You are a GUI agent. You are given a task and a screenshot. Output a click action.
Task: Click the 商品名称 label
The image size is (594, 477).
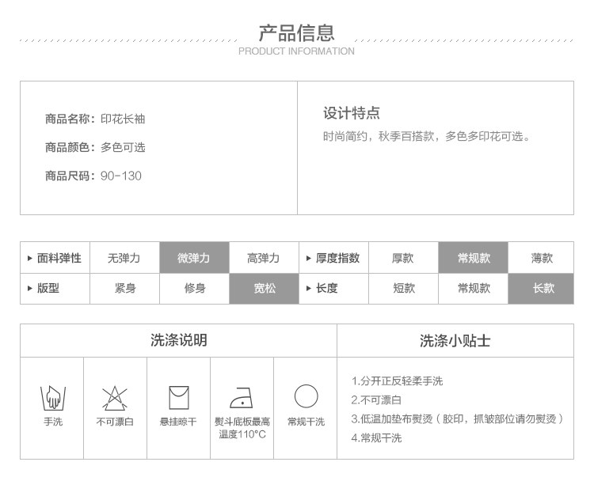[x=70, y=119]
